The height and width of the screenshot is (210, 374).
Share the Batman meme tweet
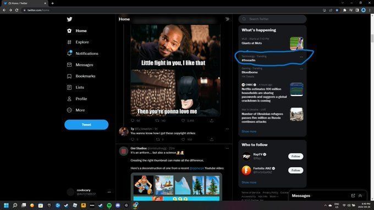[212, 121]
